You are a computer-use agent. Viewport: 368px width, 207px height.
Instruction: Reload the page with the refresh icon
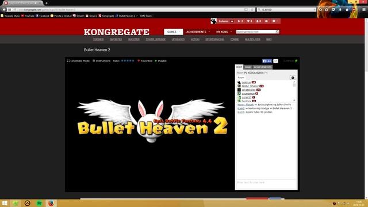(x=252, y=10)
